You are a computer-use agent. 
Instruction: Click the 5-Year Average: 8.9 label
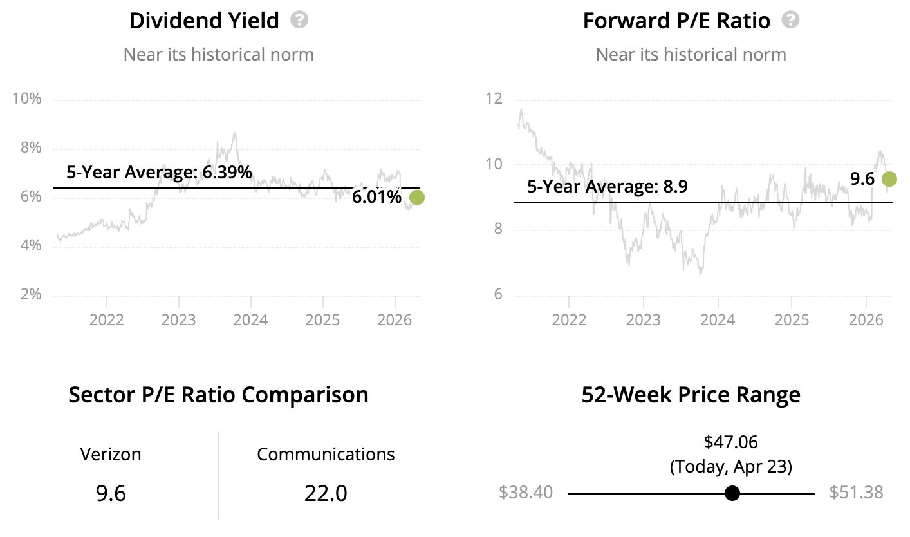608,187
